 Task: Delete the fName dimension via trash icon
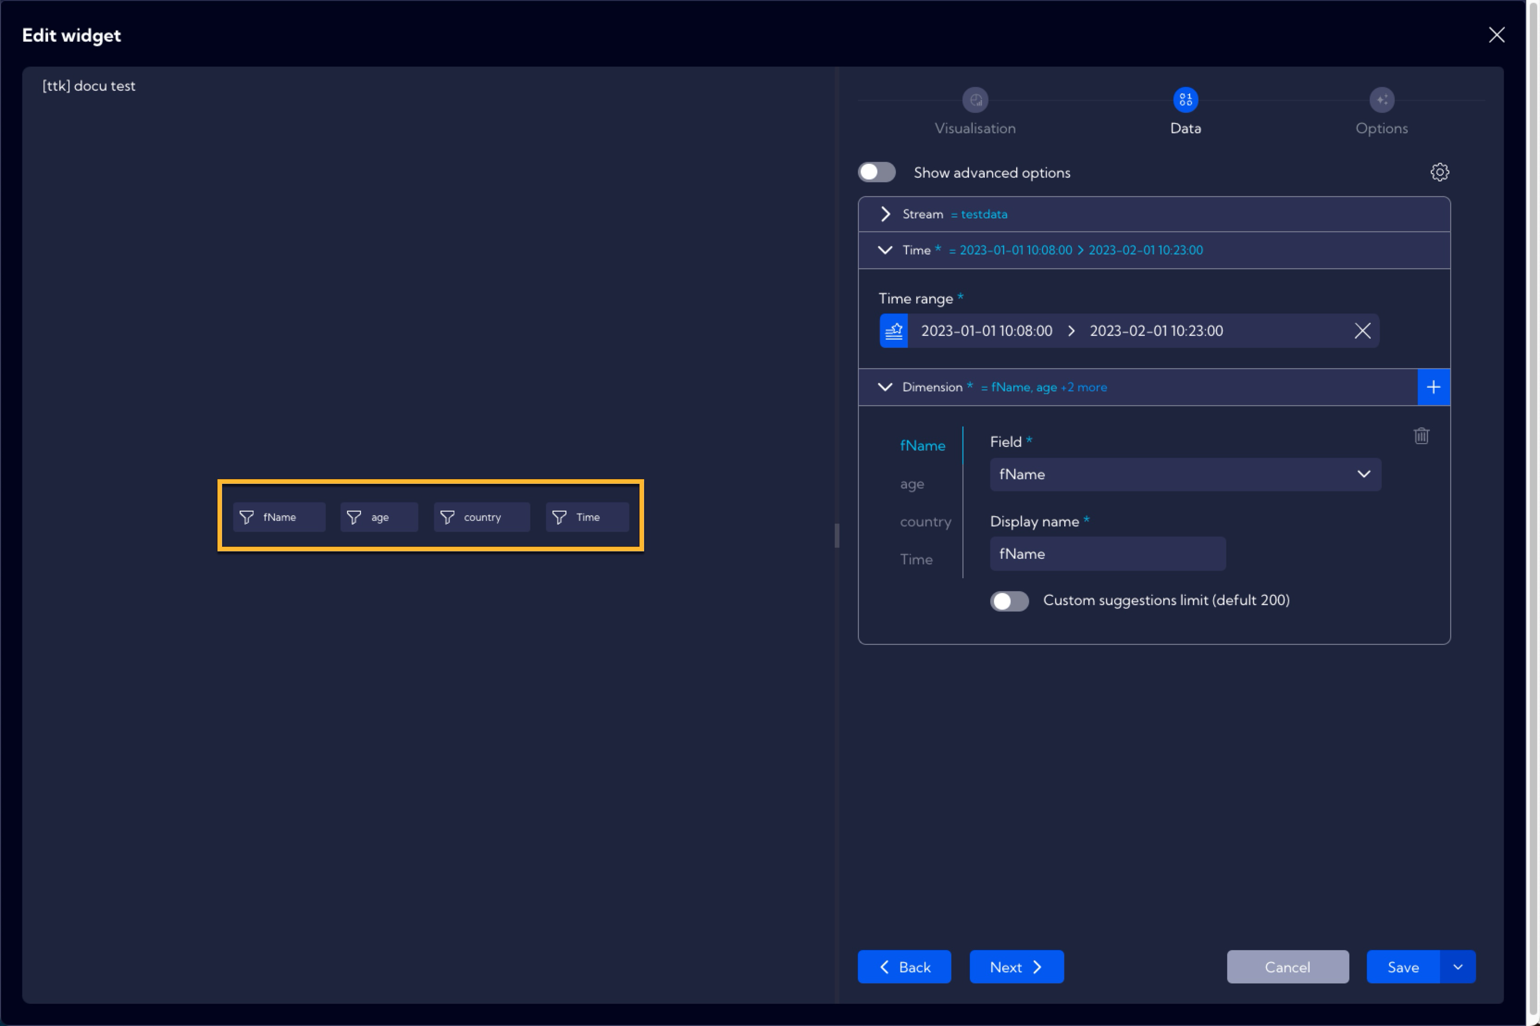pyautogui.click(x=1421, y=436)
